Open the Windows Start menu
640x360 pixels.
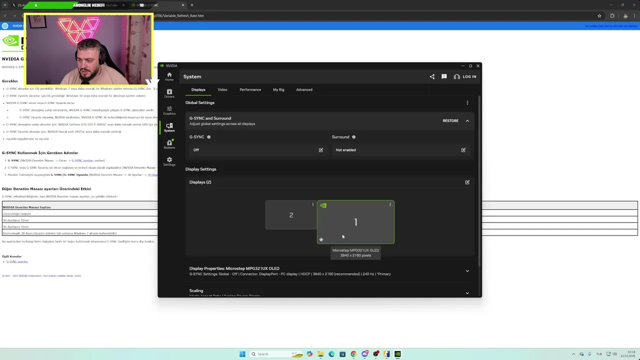(x=242, y=354)
